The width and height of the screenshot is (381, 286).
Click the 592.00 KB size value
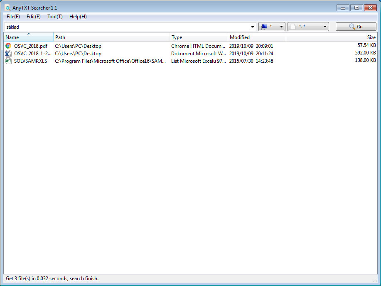366,53
